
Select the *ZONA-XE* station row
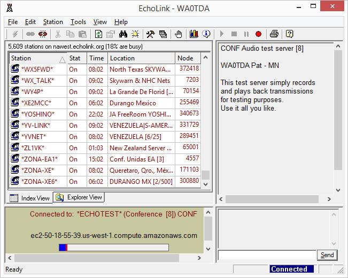(105, 171)
